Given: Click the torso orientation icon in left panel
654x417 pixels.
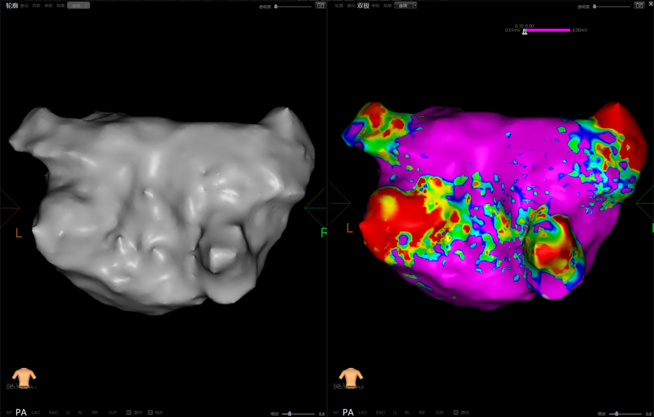Looking at the screenshot, I should (x=24, y=377).
